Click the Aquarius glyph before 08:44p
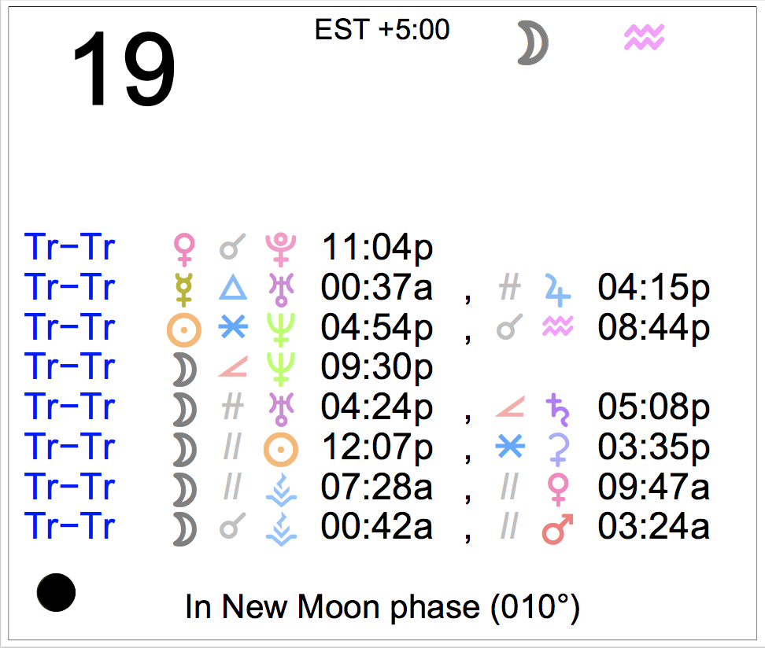Screen dimensions: 765x648 pos(558,328)
